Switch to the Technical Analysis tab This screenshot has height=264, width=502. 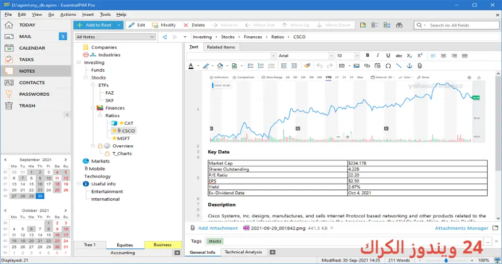243,252
